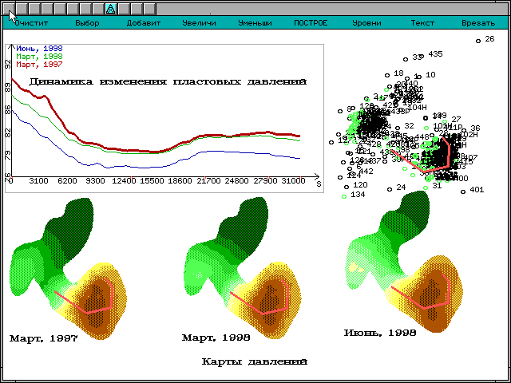
Task: Open the Очистит menu
Action: 31,23
